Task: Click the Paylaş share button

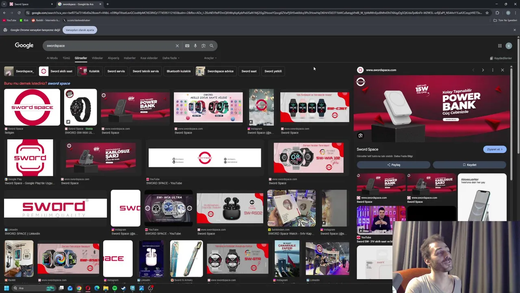Action: [393, 165]
